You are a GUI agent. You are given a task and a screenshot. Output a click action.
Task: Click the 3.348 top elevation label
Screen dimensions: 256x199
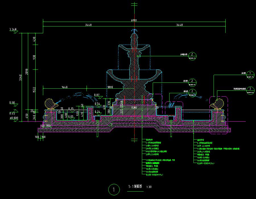coord(13,29)
